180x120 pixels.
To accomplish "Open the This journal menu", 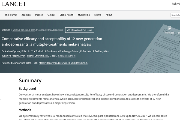I will pyautogui.click(x=11, y=15).
